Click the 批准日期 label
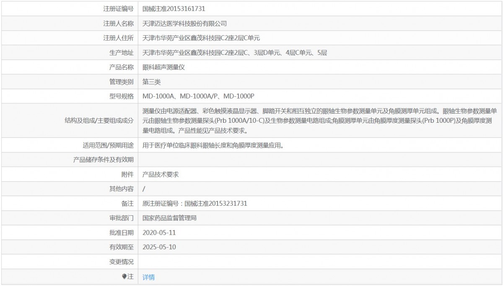Viewport: 503px width, 287px height. [x=122, y=233]
